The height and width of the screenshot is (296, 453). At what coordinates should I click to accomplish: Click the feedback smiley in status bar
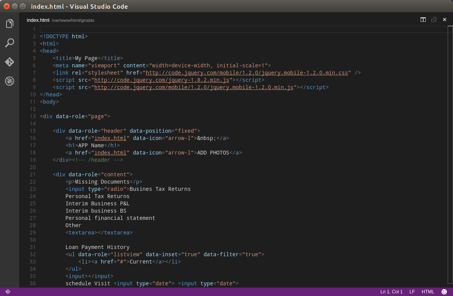tap(444, 292)
